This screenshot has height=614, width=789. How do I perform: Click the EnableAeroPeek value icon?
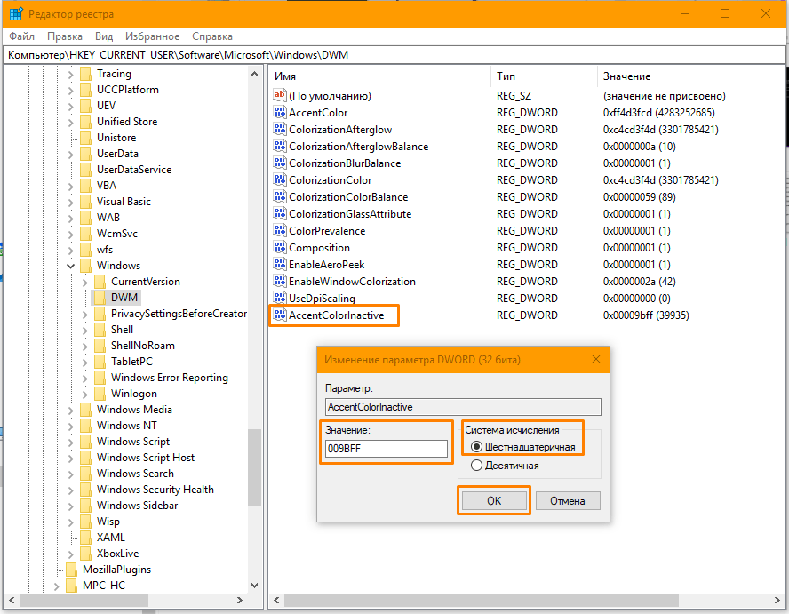(280, 265)
